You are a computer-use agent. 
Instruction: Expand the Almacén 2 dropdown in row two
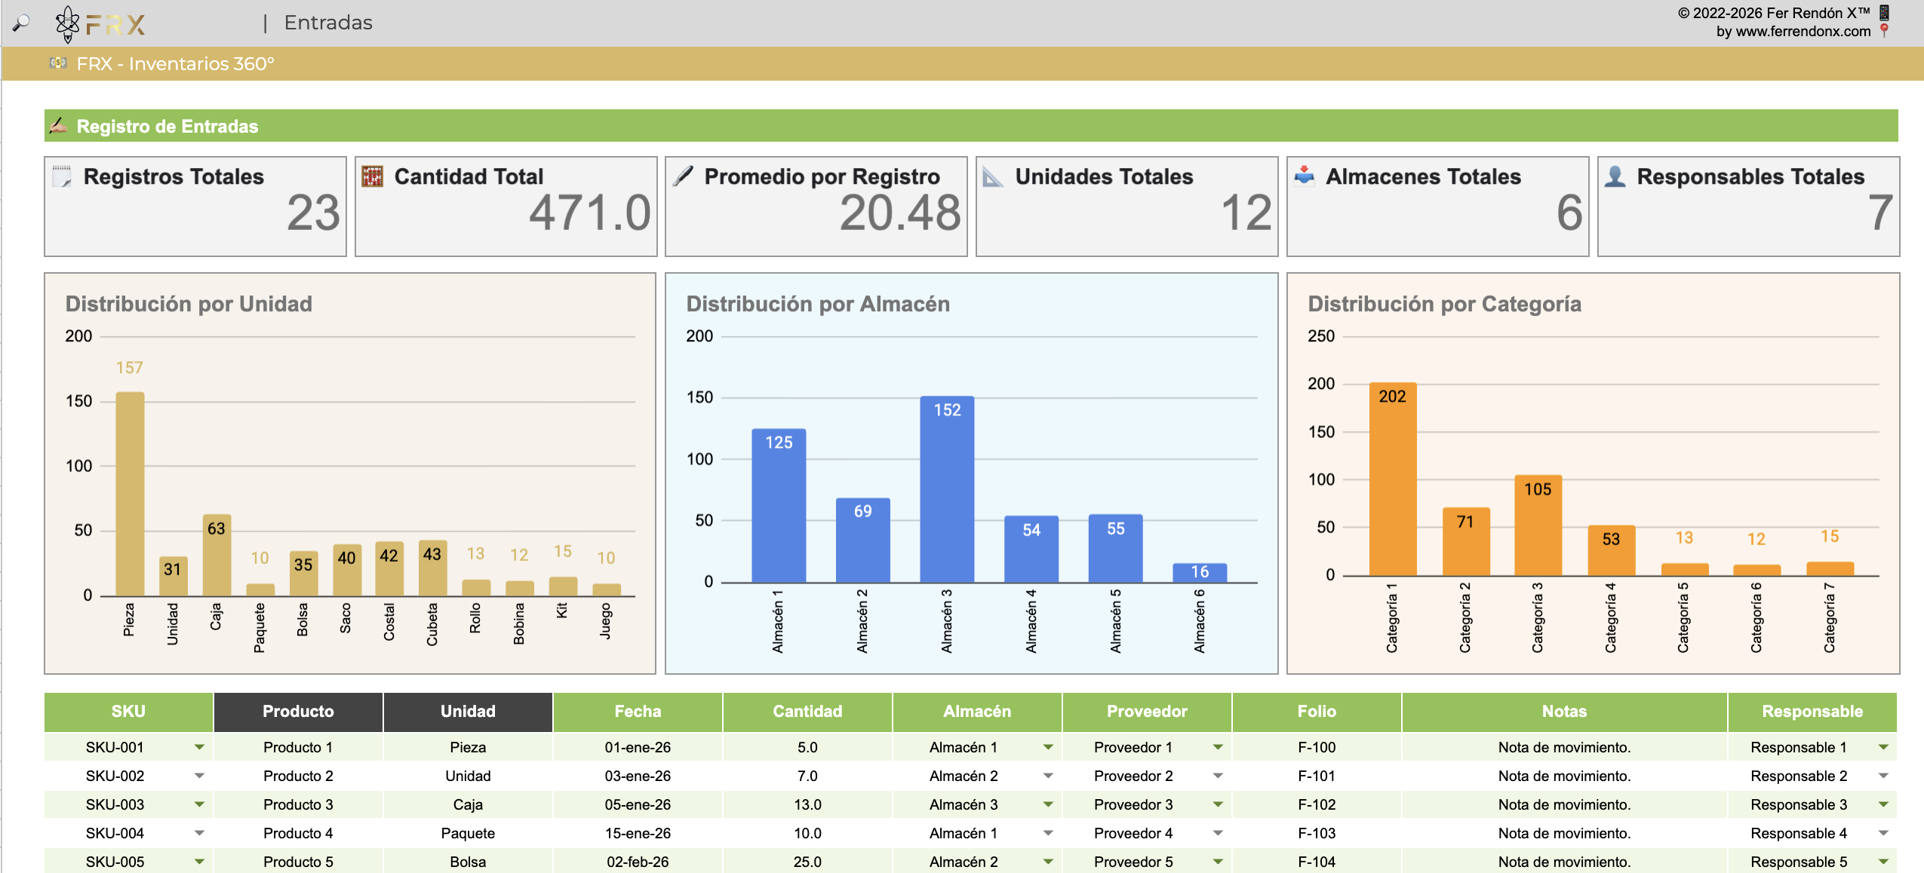pos(1048,776)
